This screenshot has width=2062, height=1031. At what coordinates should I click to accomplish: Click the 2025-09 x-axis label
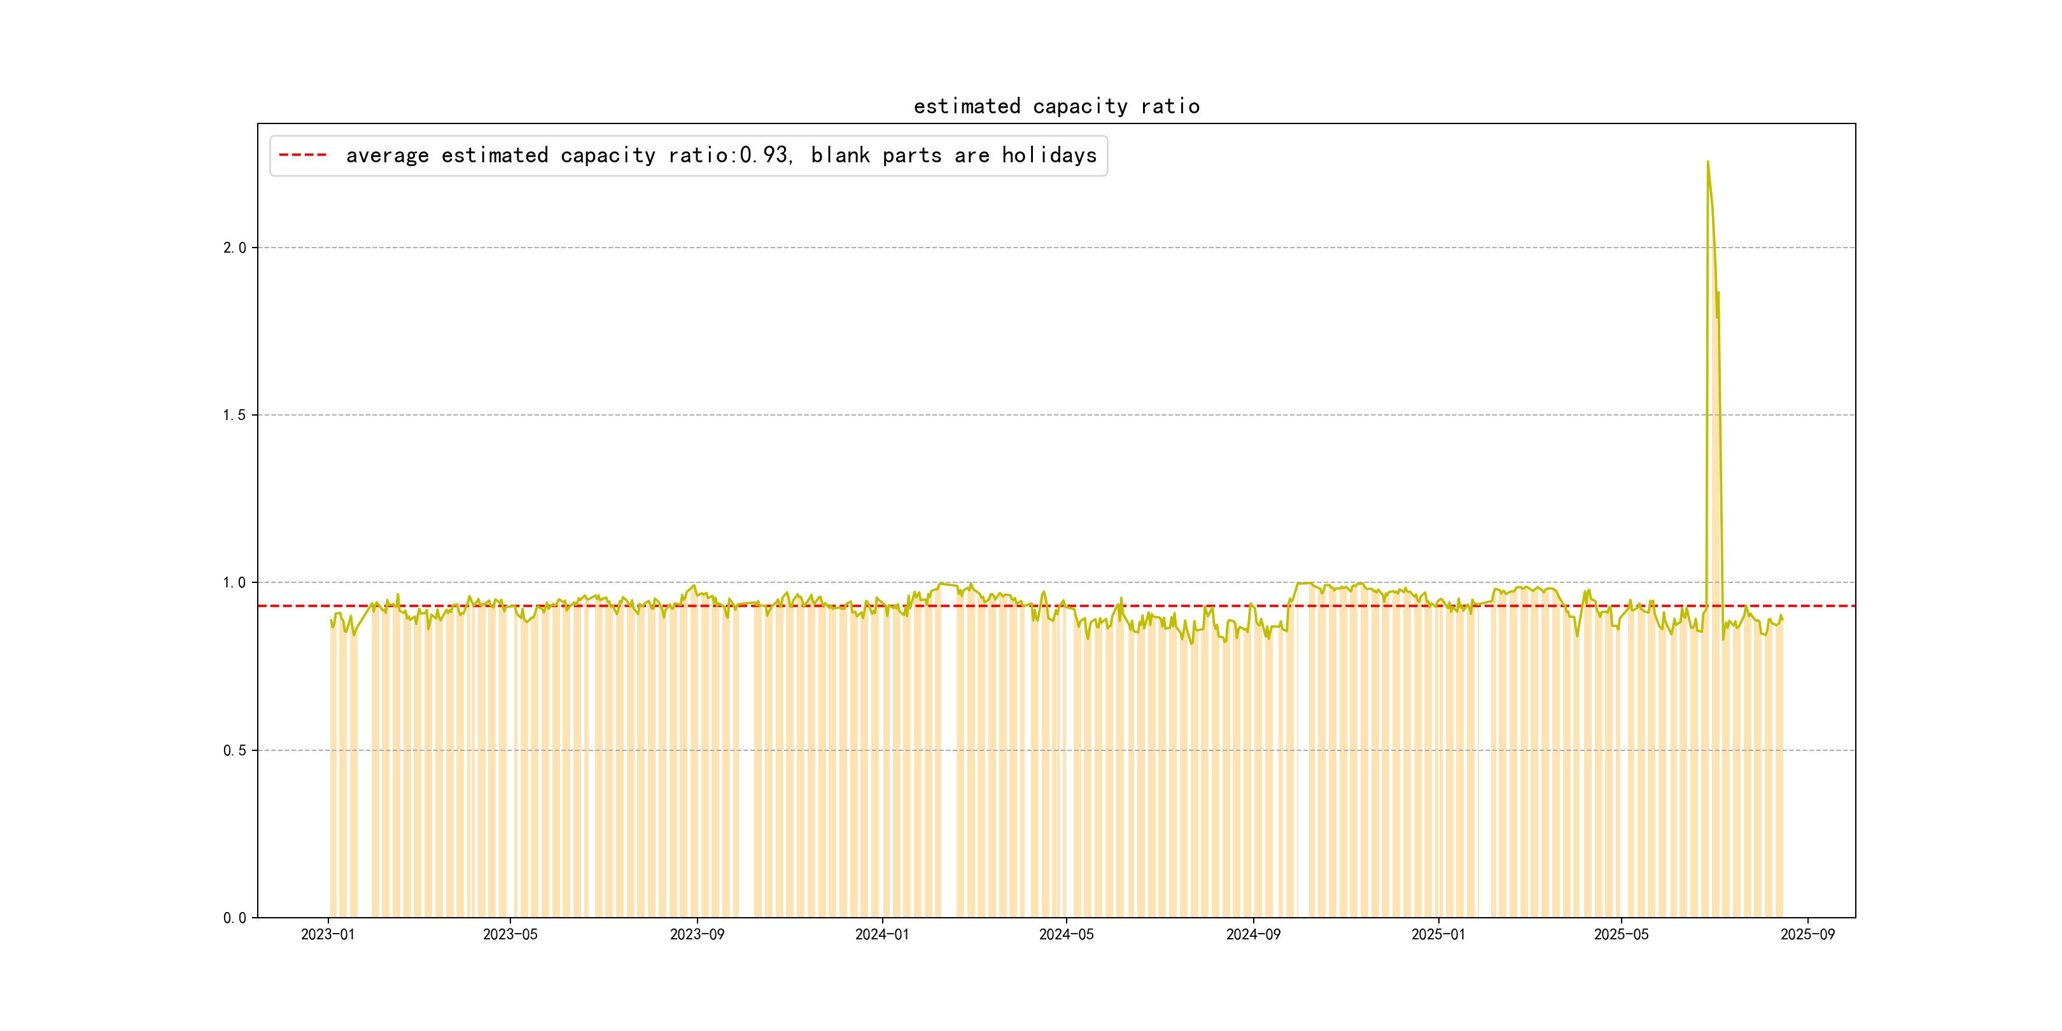(x=1807, y=935)
